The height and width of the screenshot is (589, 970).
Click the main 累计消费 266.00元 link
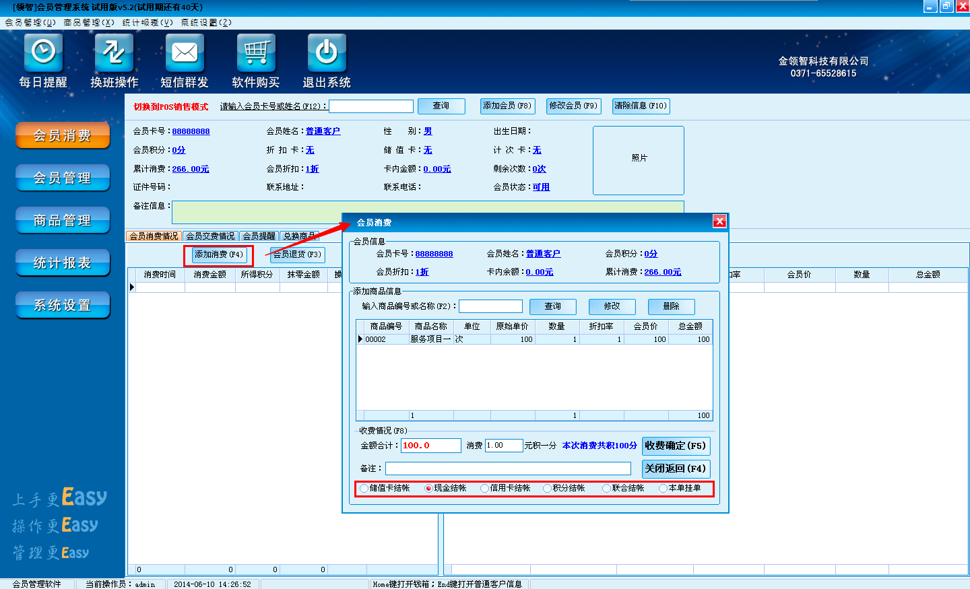191,169
